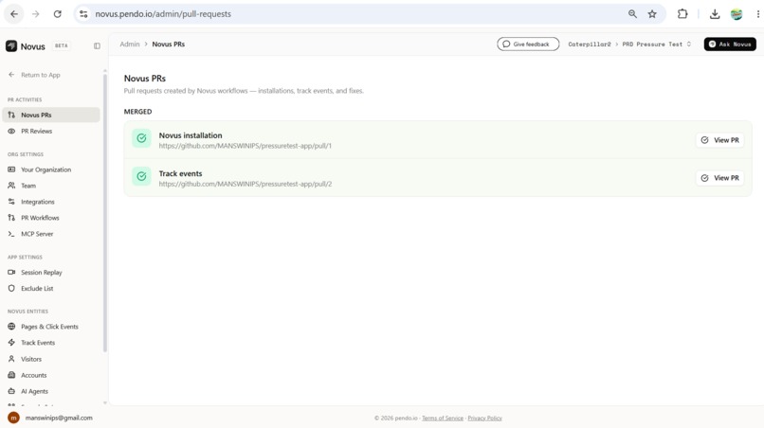Viewport: 764px width, 428px height.
Task: Click the Team people icon
Action: 11,186
